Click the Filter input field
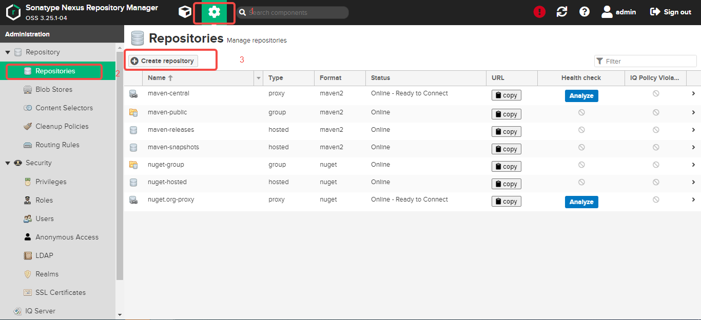 646,61
